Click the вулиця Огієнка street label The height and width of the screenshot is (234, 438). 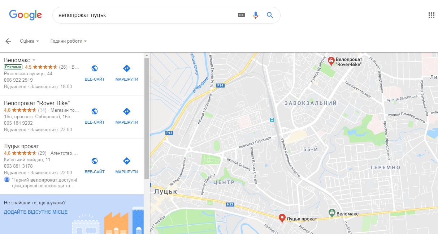[239, 164]
